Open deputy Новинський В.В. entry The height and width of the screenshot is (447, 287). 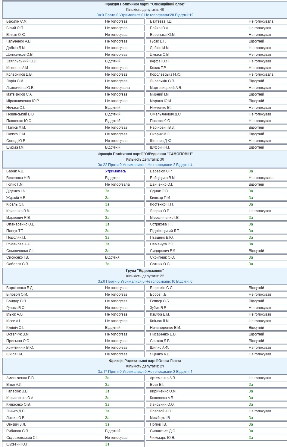tap(20, 114)
